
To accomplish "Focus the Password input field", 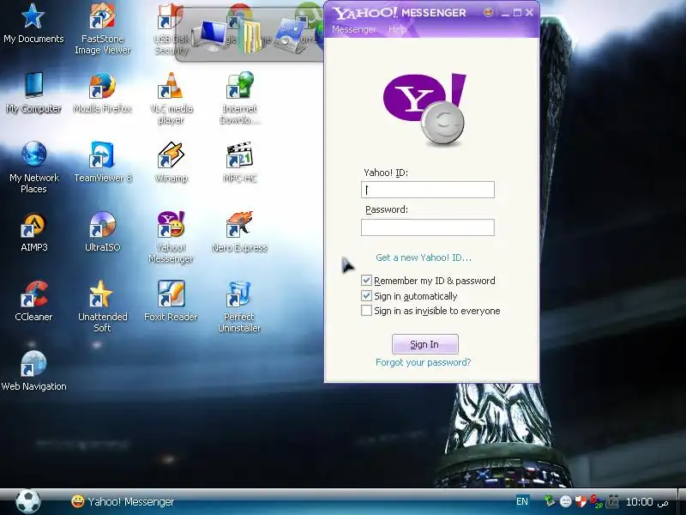I will coord(427,227).
